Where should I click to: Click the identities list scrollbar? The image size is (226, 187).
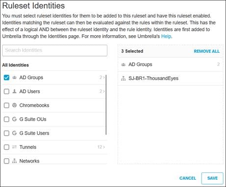tap(106, 104)
